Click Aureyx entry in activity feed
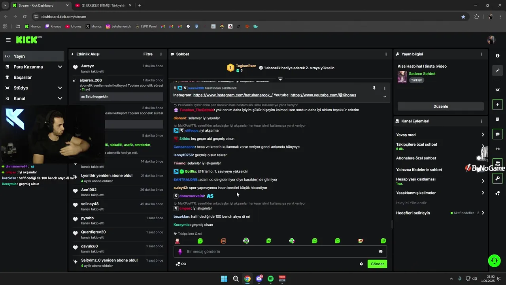Image resolution: width=506 pixels, height=285 pixels. pyautogui.click(x=118, y=68)
